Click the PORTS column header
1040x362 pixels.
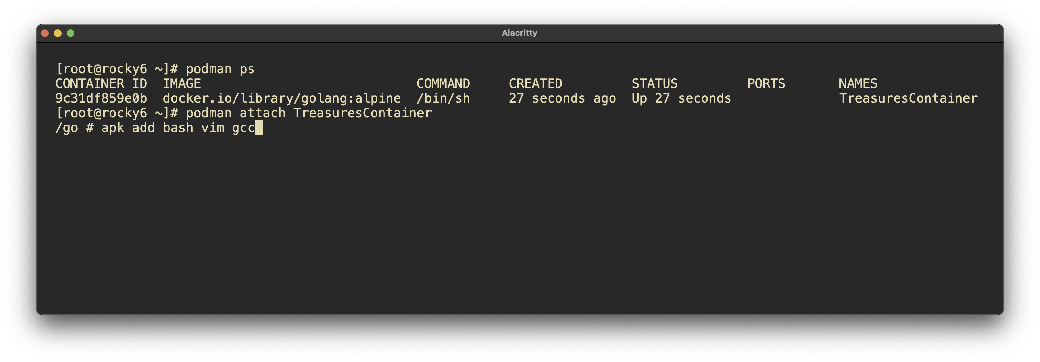(x=765, y=83)
